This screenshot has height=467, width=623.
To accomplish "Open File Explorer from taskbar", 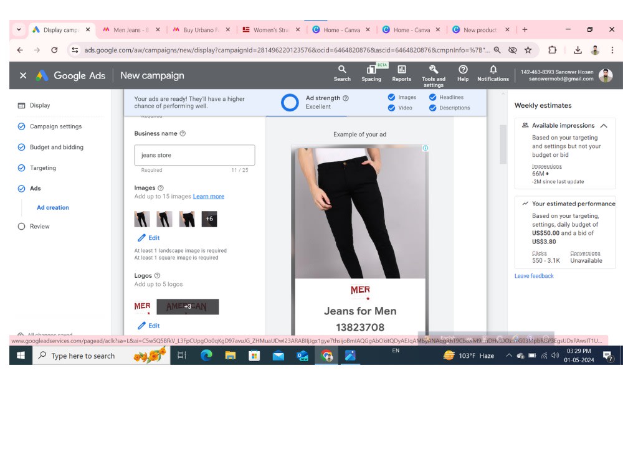I will pyautogui.click(x=231, y=356).
